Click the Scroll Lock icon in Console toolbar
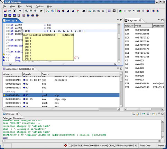This screenshot has width=167, height=149. tap(138, 114)
